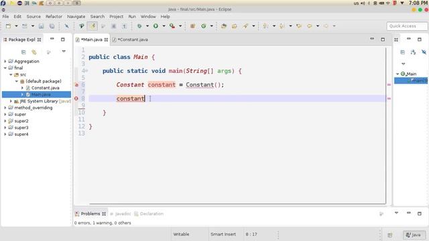Viewport: 429px width, 241px height.
Task: Click overview ruler marker for line 6
Action: point(389,85)
